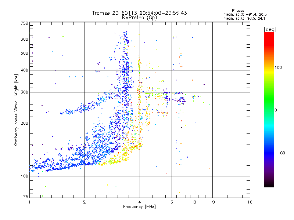This screenshot has height=220, width=294.
Task: Click the 'Stationary phase Virtual Height [km]' axis label
Action: tap(16, 110)
